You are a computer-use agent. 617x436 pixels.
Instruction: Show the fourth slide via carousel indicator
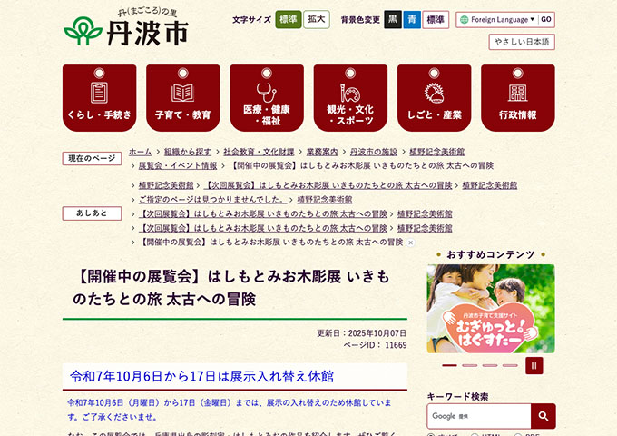pyautogui.click(x=510, y=365)
